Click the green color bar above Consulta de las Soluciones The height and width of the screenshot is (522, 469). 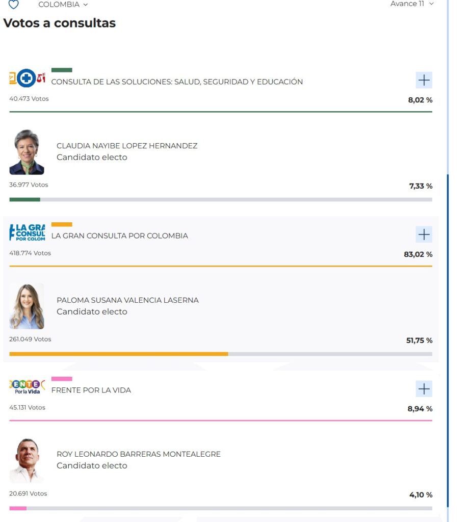pos(62,69)
